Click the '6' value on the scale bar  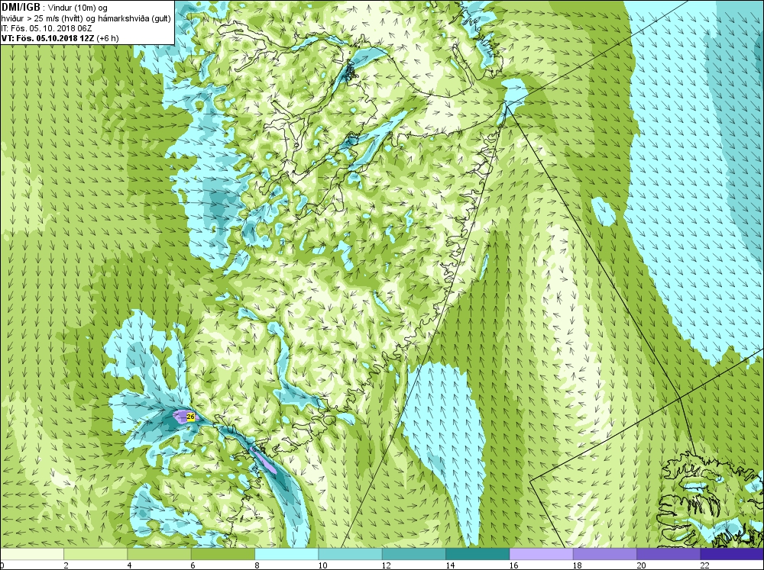193,565
